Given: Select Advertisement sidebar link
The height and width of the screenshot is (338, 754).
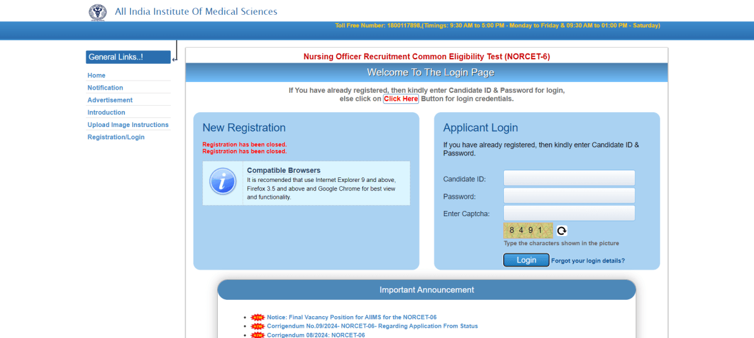Looking at the screenshot, I should (x=110, y=100).
